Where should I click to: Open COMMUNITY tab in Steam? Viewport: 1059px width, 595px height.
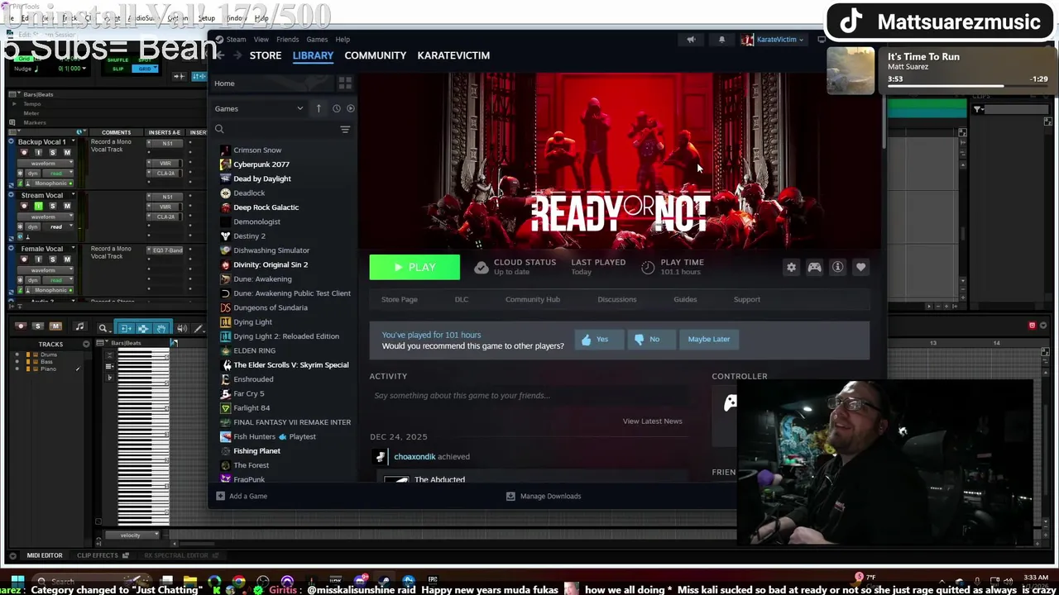[375, 55]
